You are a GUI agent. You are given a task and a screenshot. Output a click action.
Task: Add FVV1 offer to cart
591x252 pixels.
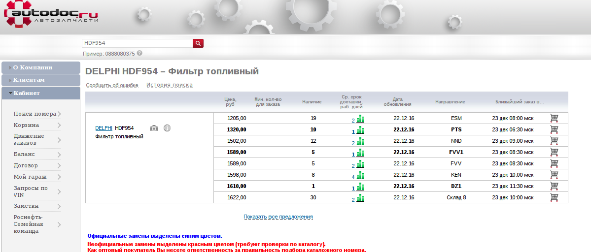pos(554,152)
